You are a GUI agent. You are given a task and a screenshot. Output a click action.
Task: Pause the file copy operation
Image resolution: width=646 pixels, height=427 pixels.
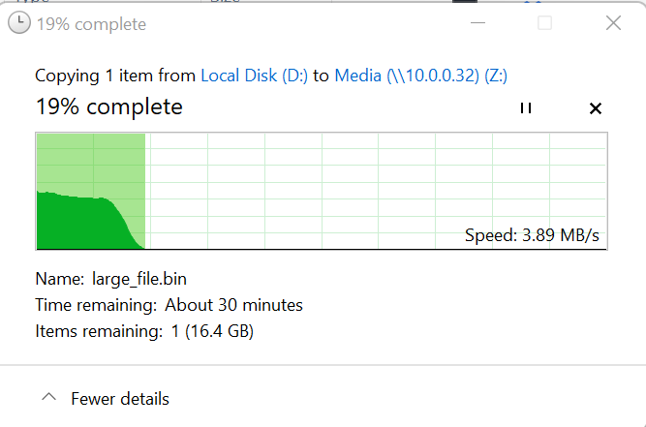click(x=526, y=108)
